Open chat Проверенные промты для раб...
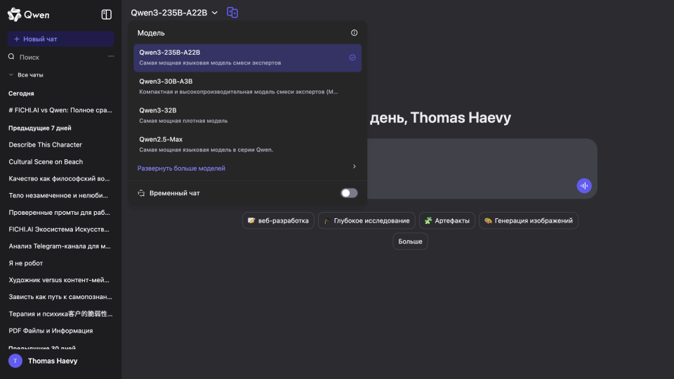This screenshot has width=674, height=379. point(60,213)
